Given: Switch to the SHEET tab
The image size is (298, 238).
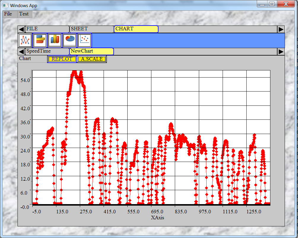Looking at the screenshot, I should click(91, 29).
